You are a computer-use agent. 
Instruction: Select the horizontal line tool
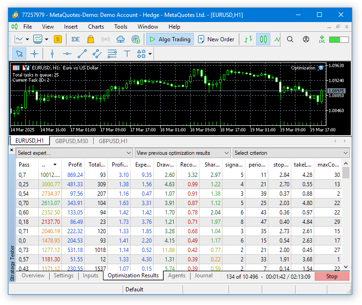(67, 53)
